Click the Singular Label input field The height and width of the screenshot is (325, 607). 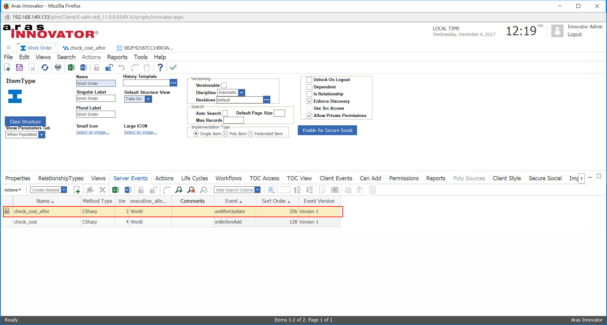tap(96, 99)
